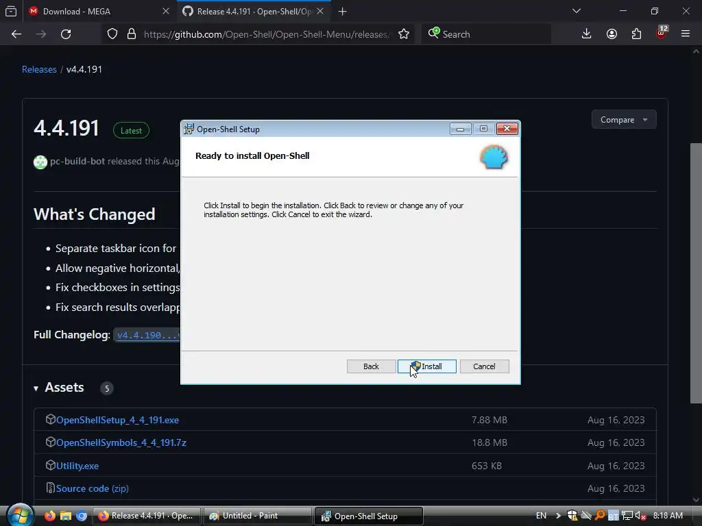
Task: Open security shield tray icon
Action: pos(572,516)
